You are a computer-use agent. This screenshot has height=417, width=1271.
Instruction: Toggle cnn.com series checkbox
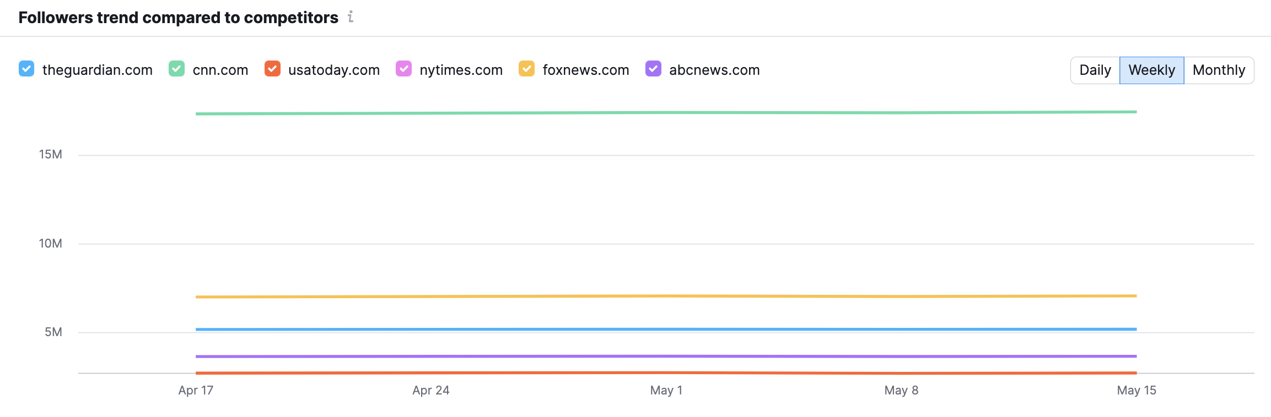[176, 69]
